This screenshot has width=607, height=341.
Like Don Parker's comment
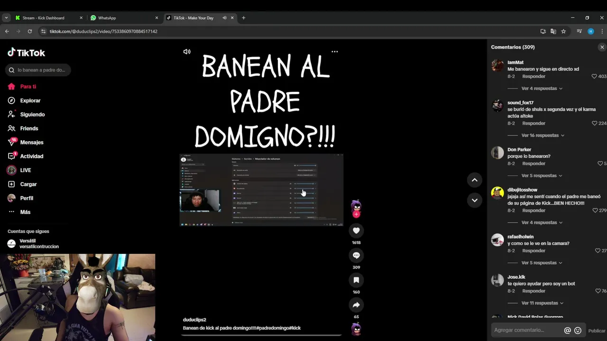click(x=600, y=163)
